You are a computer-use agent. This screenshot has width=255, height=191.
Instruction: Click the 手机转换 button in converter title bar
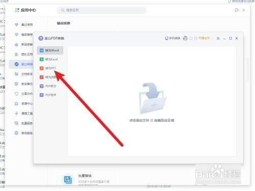pyautogui.click(x=172, y=38)
